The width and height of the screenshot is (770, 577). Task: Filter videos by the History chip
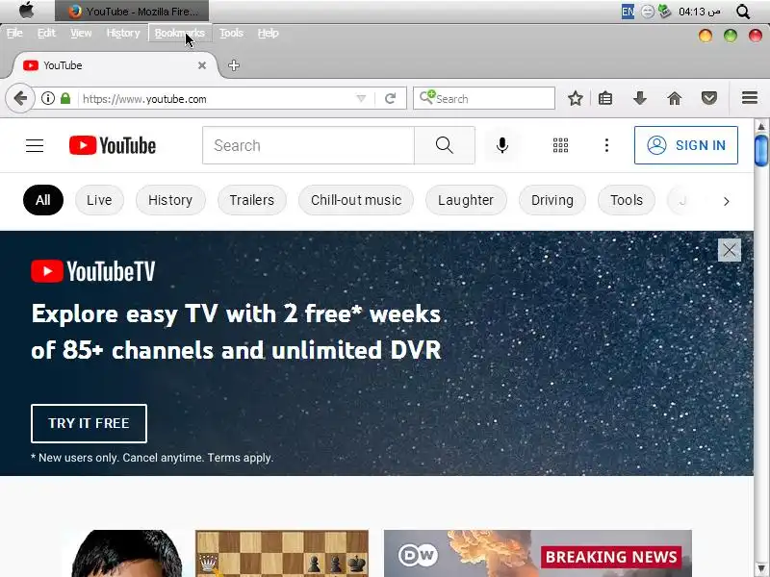tap(170, 200)
